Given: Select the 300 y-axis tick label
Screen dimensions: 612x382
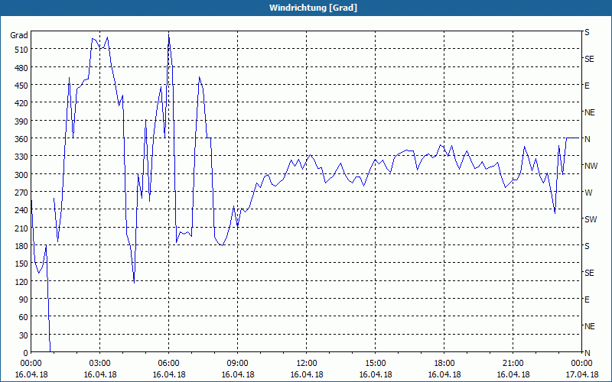Looking at the screenshot, I should [x=22, y=175].
